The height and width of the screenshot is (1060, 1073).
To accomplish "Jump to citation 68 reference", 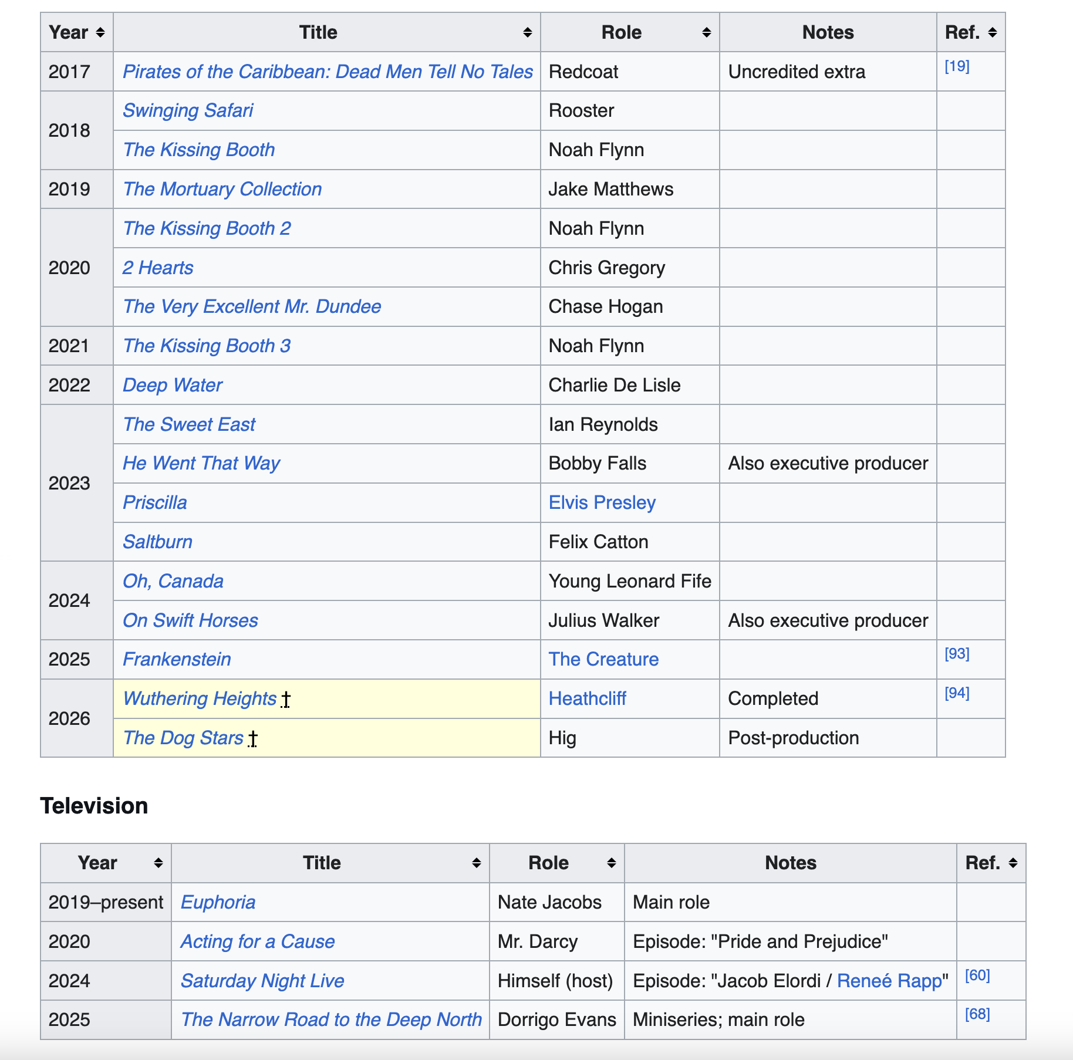I will pos(977,1014).
